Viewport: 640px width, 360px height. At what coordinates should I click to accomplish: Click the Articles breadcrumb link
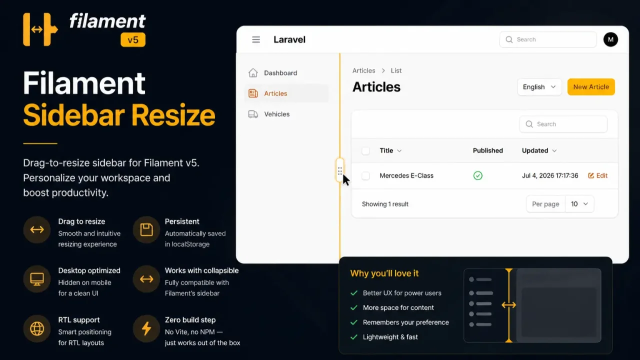[x=363, y=70]
